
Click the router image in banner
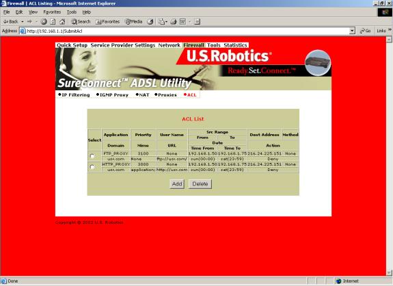pos(318,62)
